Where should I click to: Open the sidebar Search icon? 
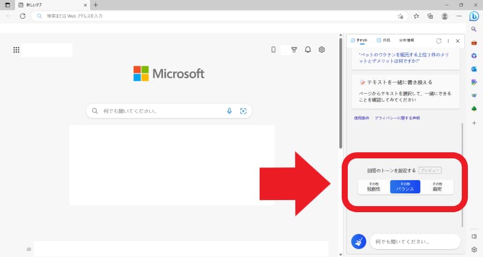[x=474, y=29]
